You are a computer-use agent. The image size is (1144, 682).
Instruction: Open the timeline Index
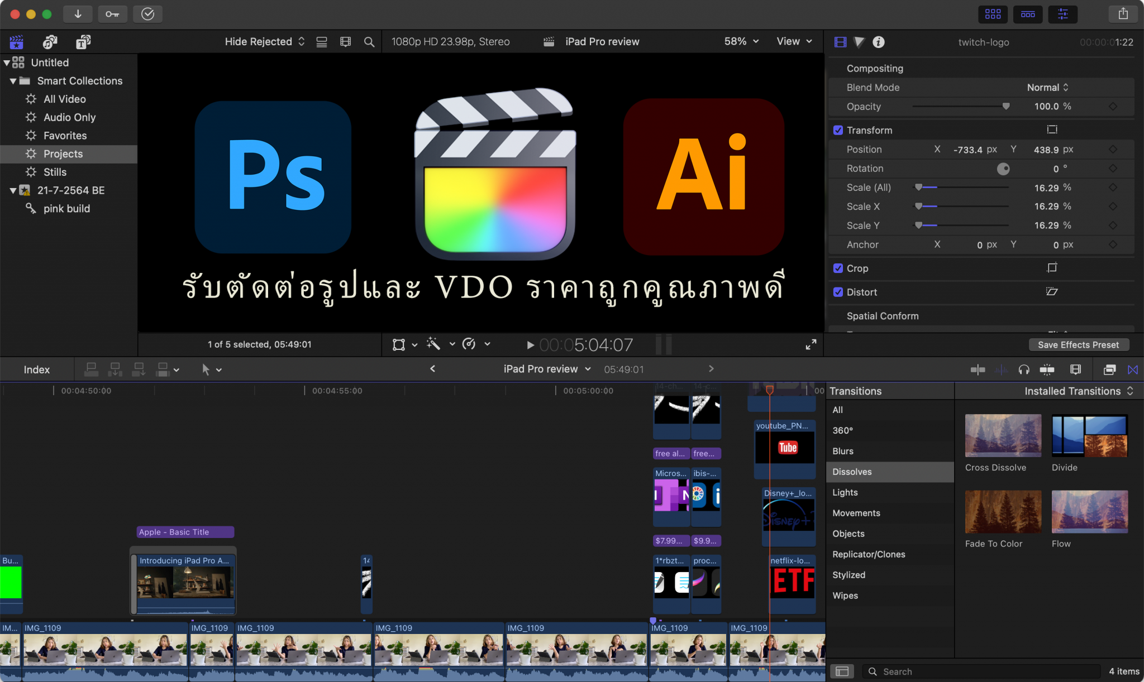(37, 369)
